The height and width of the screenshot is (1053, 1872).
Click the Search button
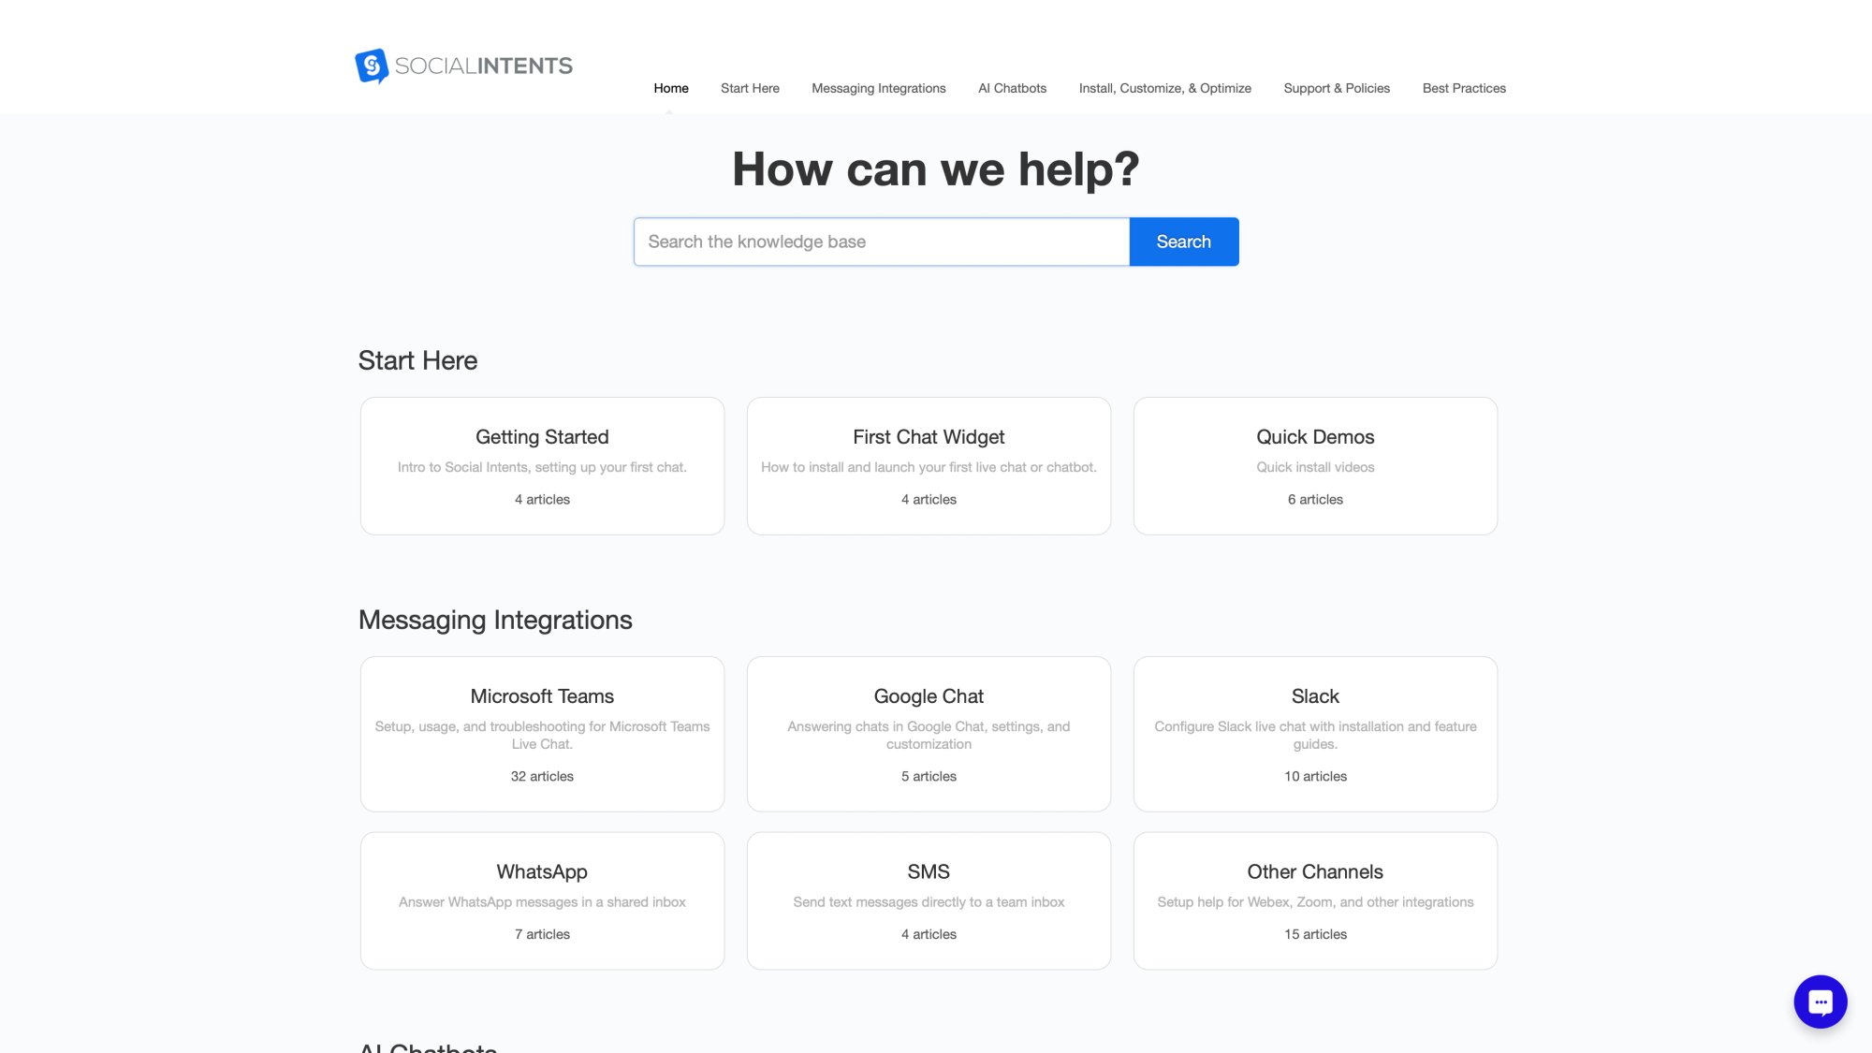tap(1183, 241)
